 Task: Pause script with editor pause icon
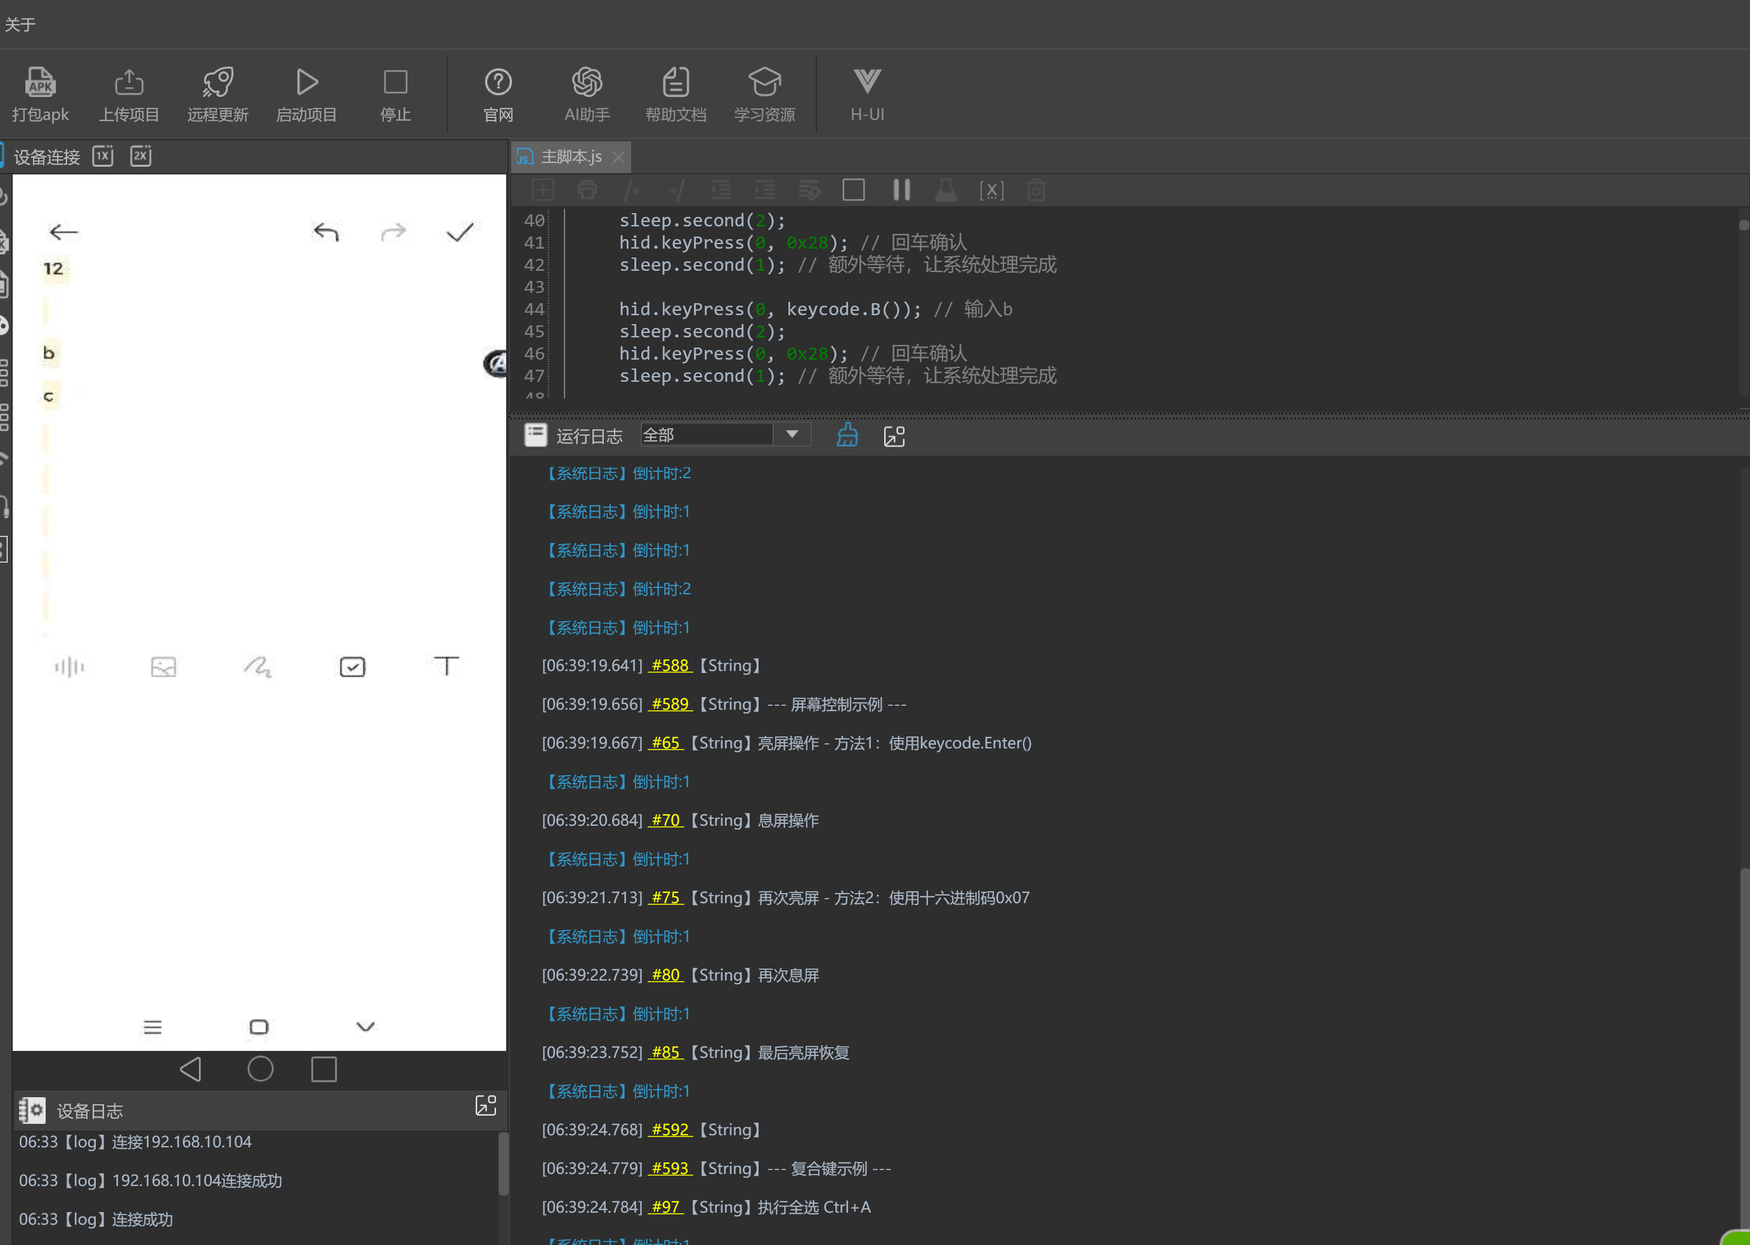click(x=901, y=190)
